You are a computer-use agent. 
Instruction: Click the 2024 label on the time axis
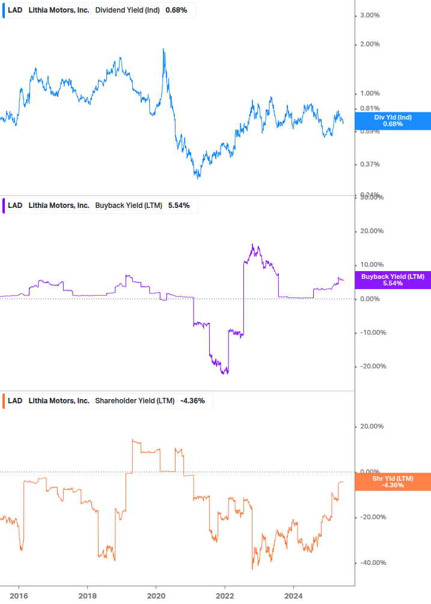pyautogui.click(x=293, y=596)
